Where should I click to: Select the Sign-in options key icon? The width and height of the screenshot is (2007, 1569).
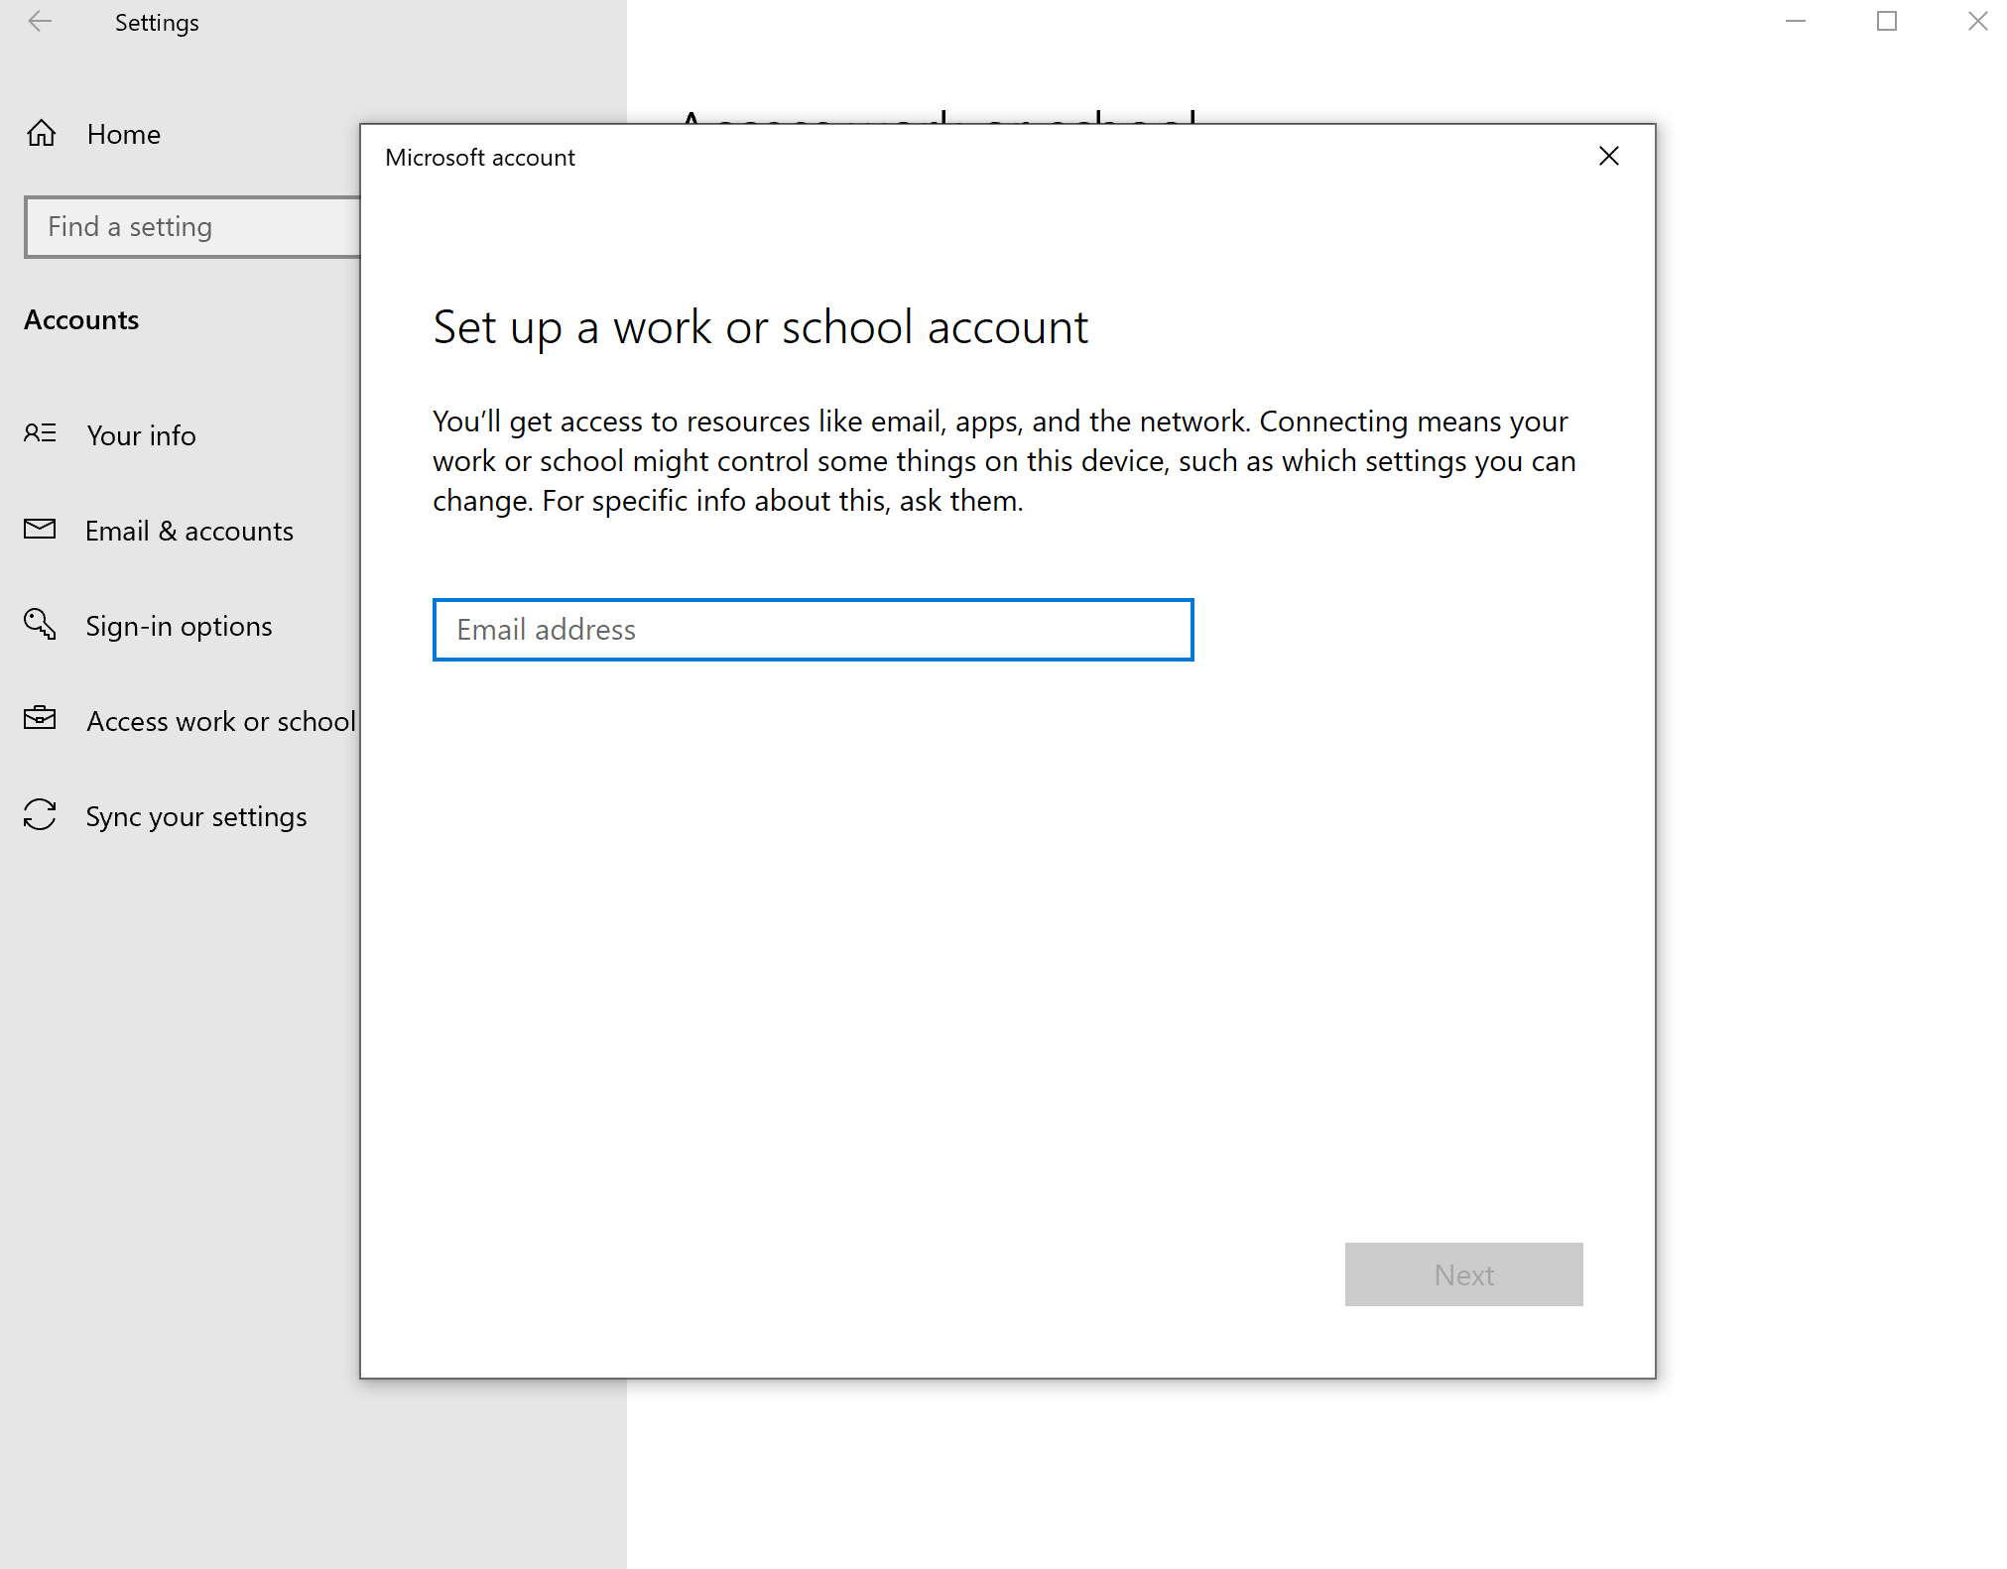coord(40,625)
